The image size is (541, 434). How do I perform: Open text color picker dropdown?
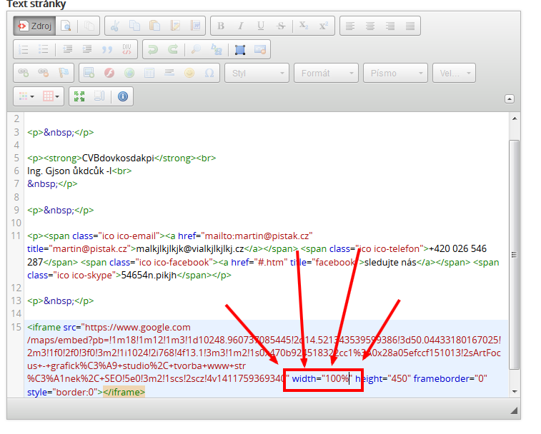coord(26,96)
